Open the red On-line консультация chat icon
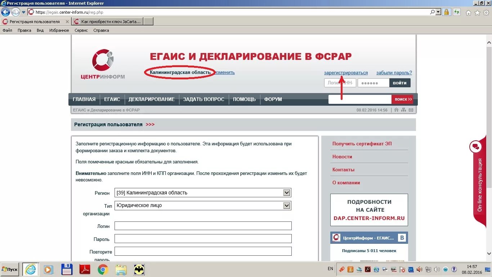Viewport: 492px width, 277px height. coord(476,147)
